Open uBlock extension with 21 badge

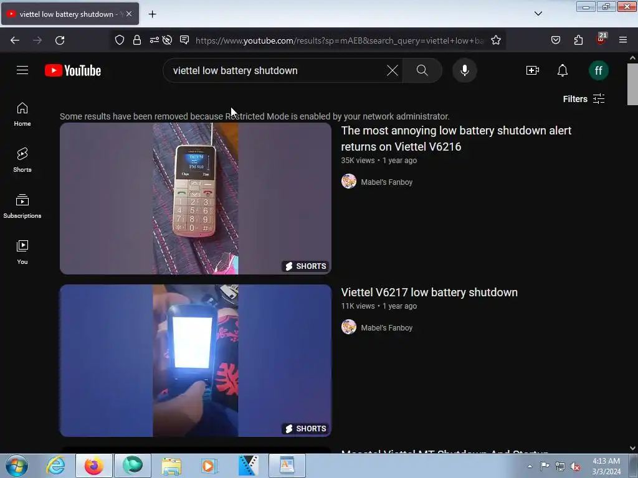coord(601,39)
